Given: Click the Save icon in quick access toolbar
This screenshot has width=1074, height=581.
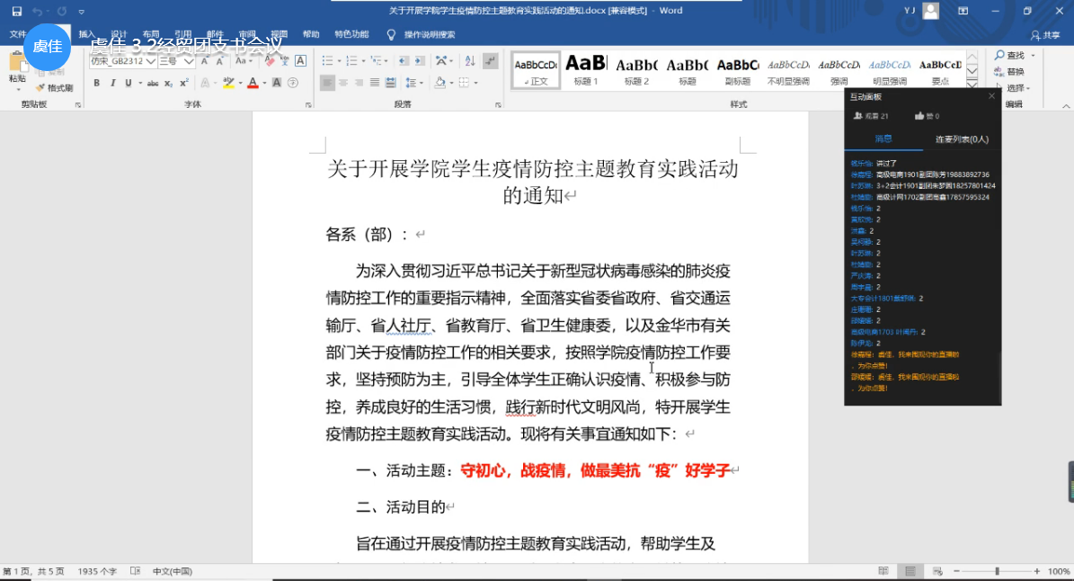Looking at the screenshot, I should [17, 12].
